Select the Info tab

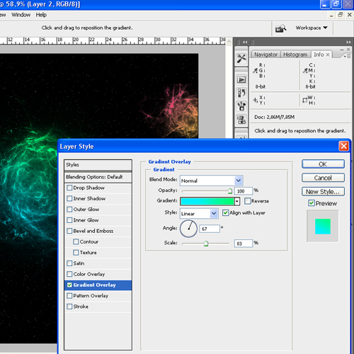coord(319,55)
